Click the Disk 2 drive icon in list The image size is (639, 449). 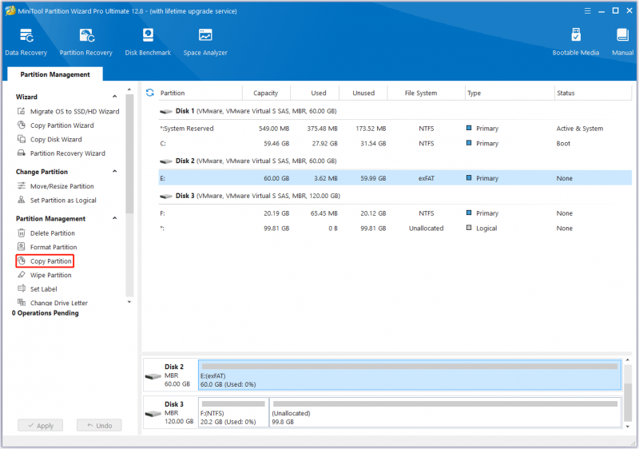[x=166, y=161]
